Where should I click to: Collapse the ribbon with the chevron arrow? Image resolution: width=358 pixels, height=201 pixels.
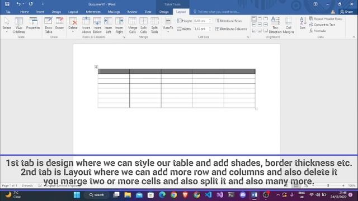click(354, 37)
